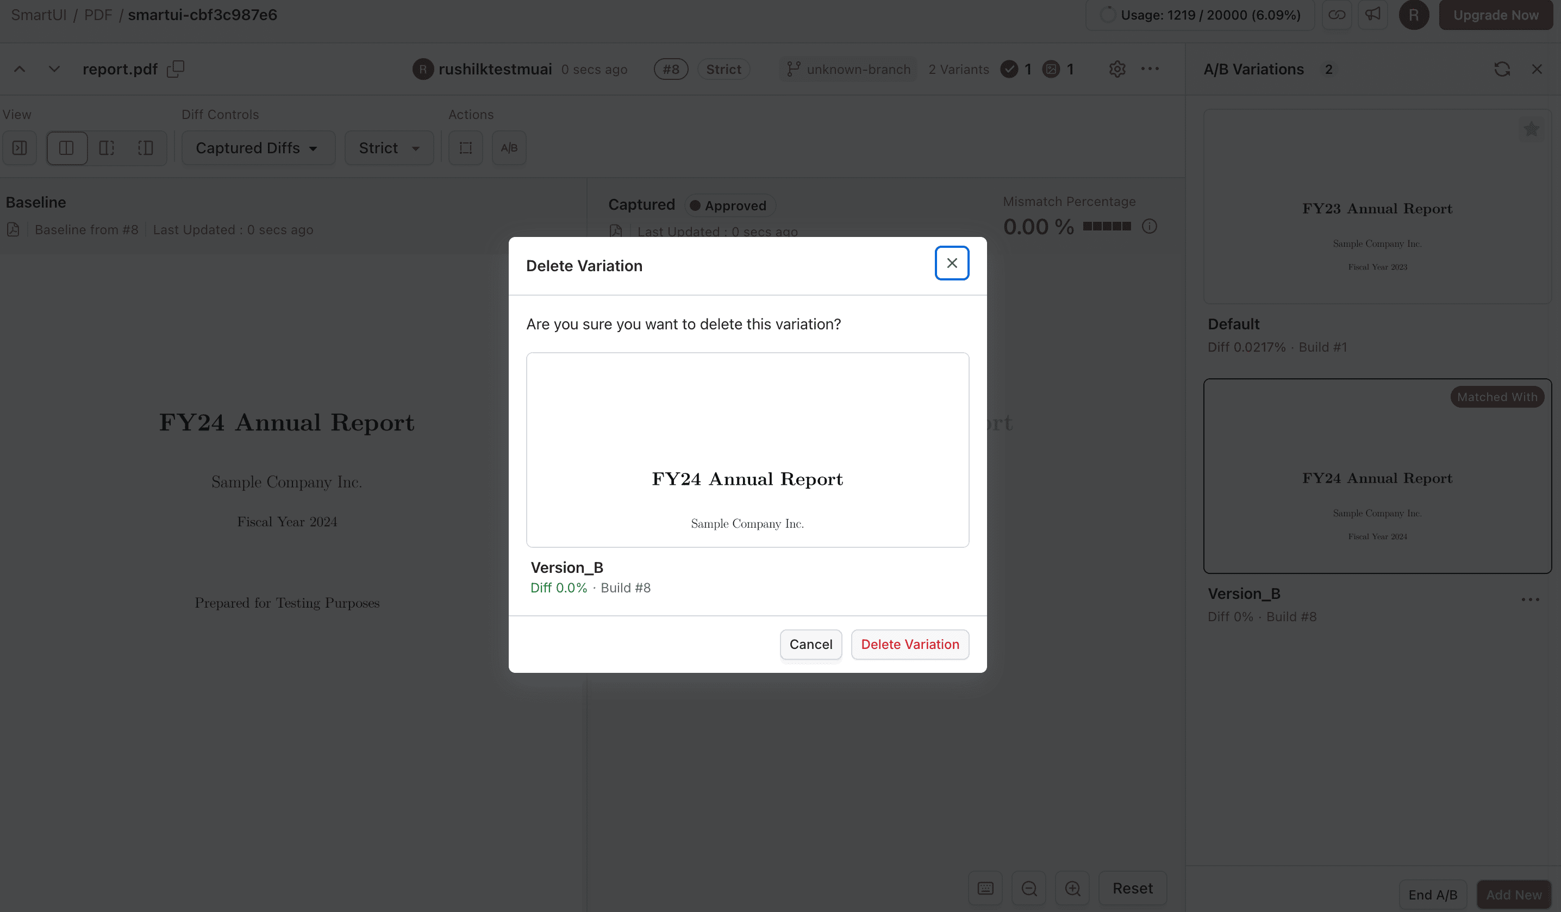Open the more options menu beside the gear
The height and width of the screenshot is (912, 1561).
pos(1150,69)
